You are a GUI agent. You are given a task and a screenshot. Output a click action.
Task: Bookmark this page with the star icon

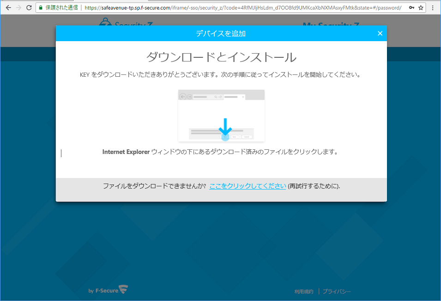coord(421,8)
